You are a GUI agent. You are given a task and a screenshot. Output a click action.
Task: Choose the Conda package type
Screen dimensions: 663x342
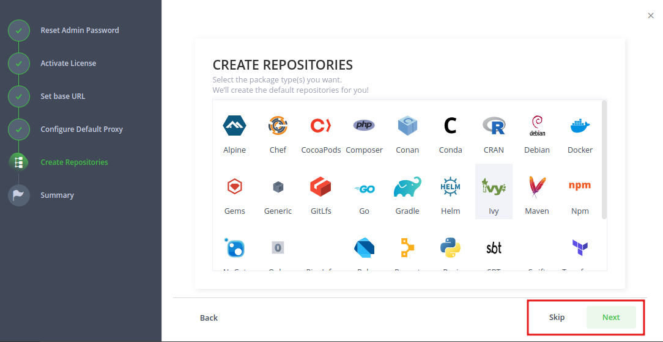pos(450,134)
